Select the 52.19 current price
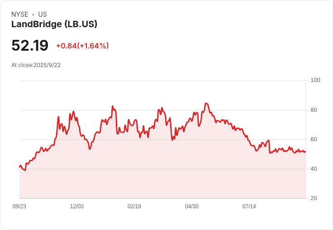The image size is (333, 230). click(30, 46)
